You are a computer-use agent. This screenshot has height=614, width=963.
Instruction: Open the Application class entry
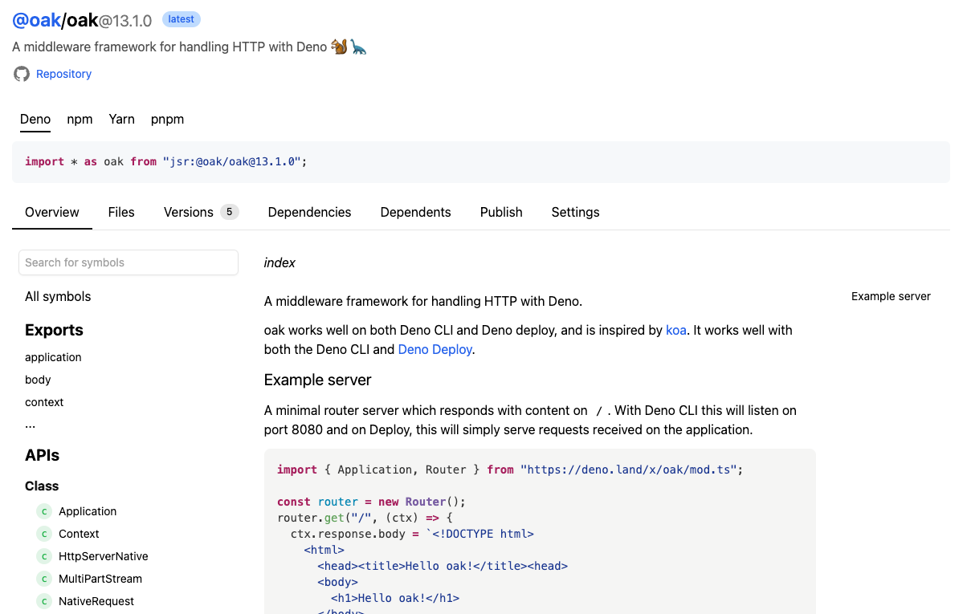coord(88,511)
